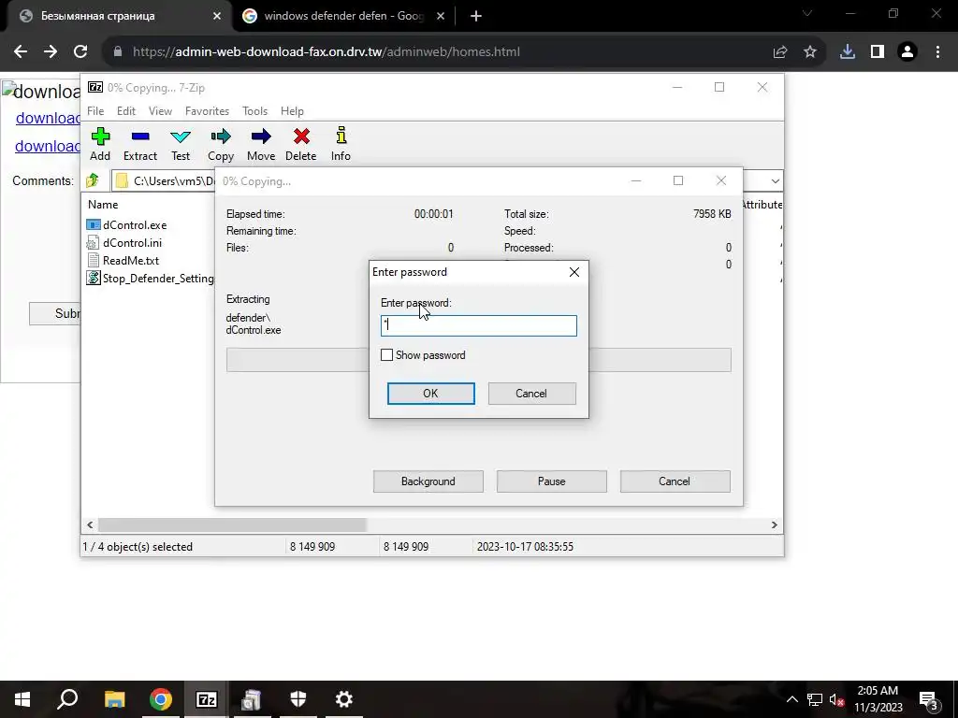Open the Favorites menu
The height and width of the screenshot is (718, 958).
[207, 111]
